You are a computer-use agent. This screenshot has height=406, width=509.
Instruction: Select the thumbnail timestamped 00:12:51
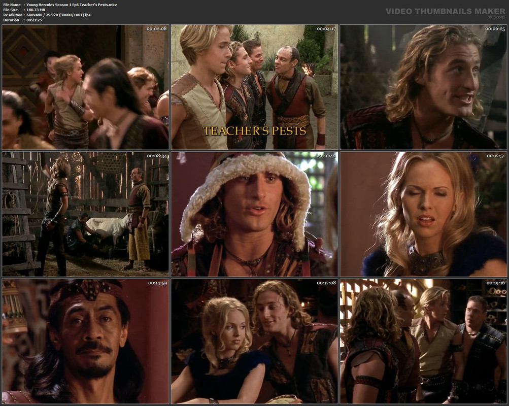pos(423,214)
